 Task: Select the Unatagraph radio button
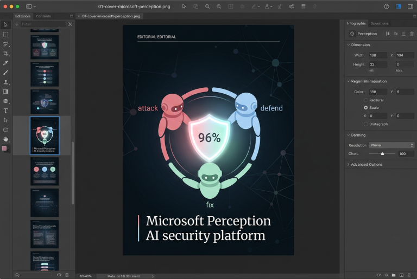[365, 124]
